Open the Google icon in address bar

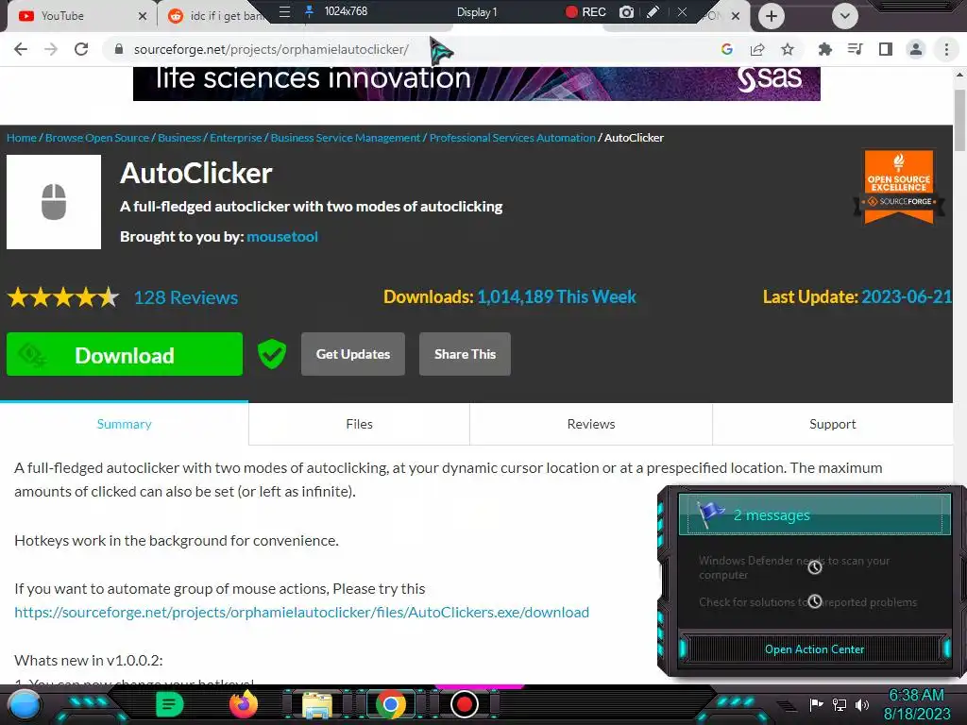click(x=727, y=49)
